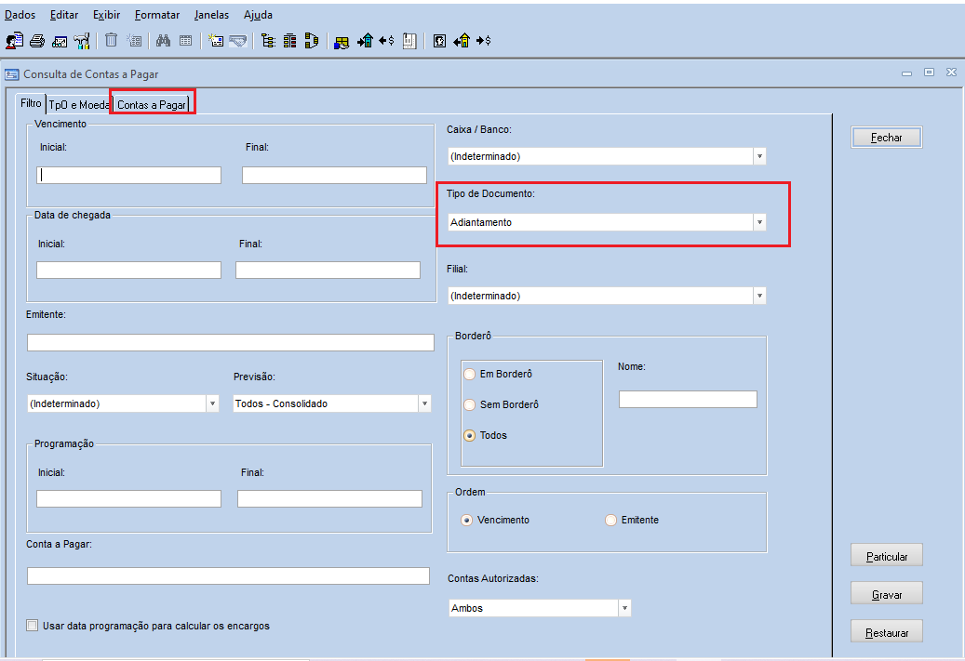
Task: Select Todos in the Borderô group
Action: click(470, 435)
